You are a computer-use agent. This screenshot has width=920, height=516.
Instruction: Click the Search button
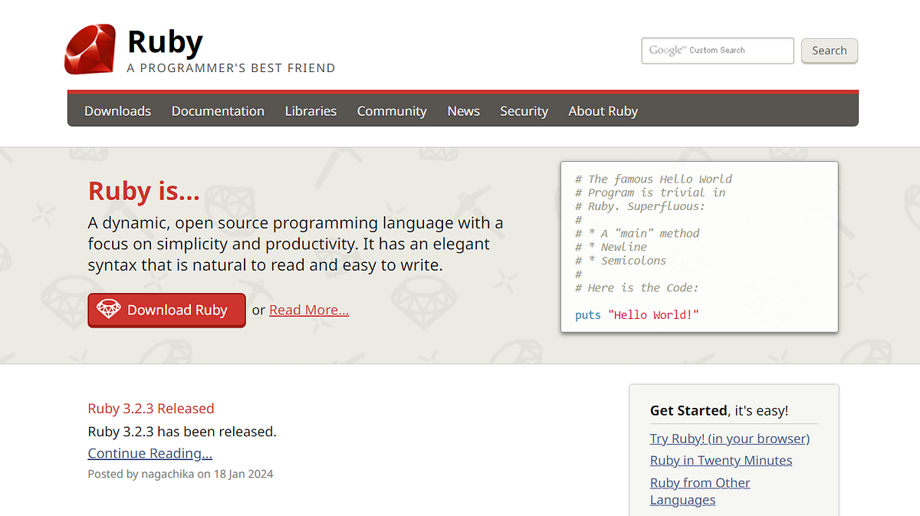(x=829, y=50)
